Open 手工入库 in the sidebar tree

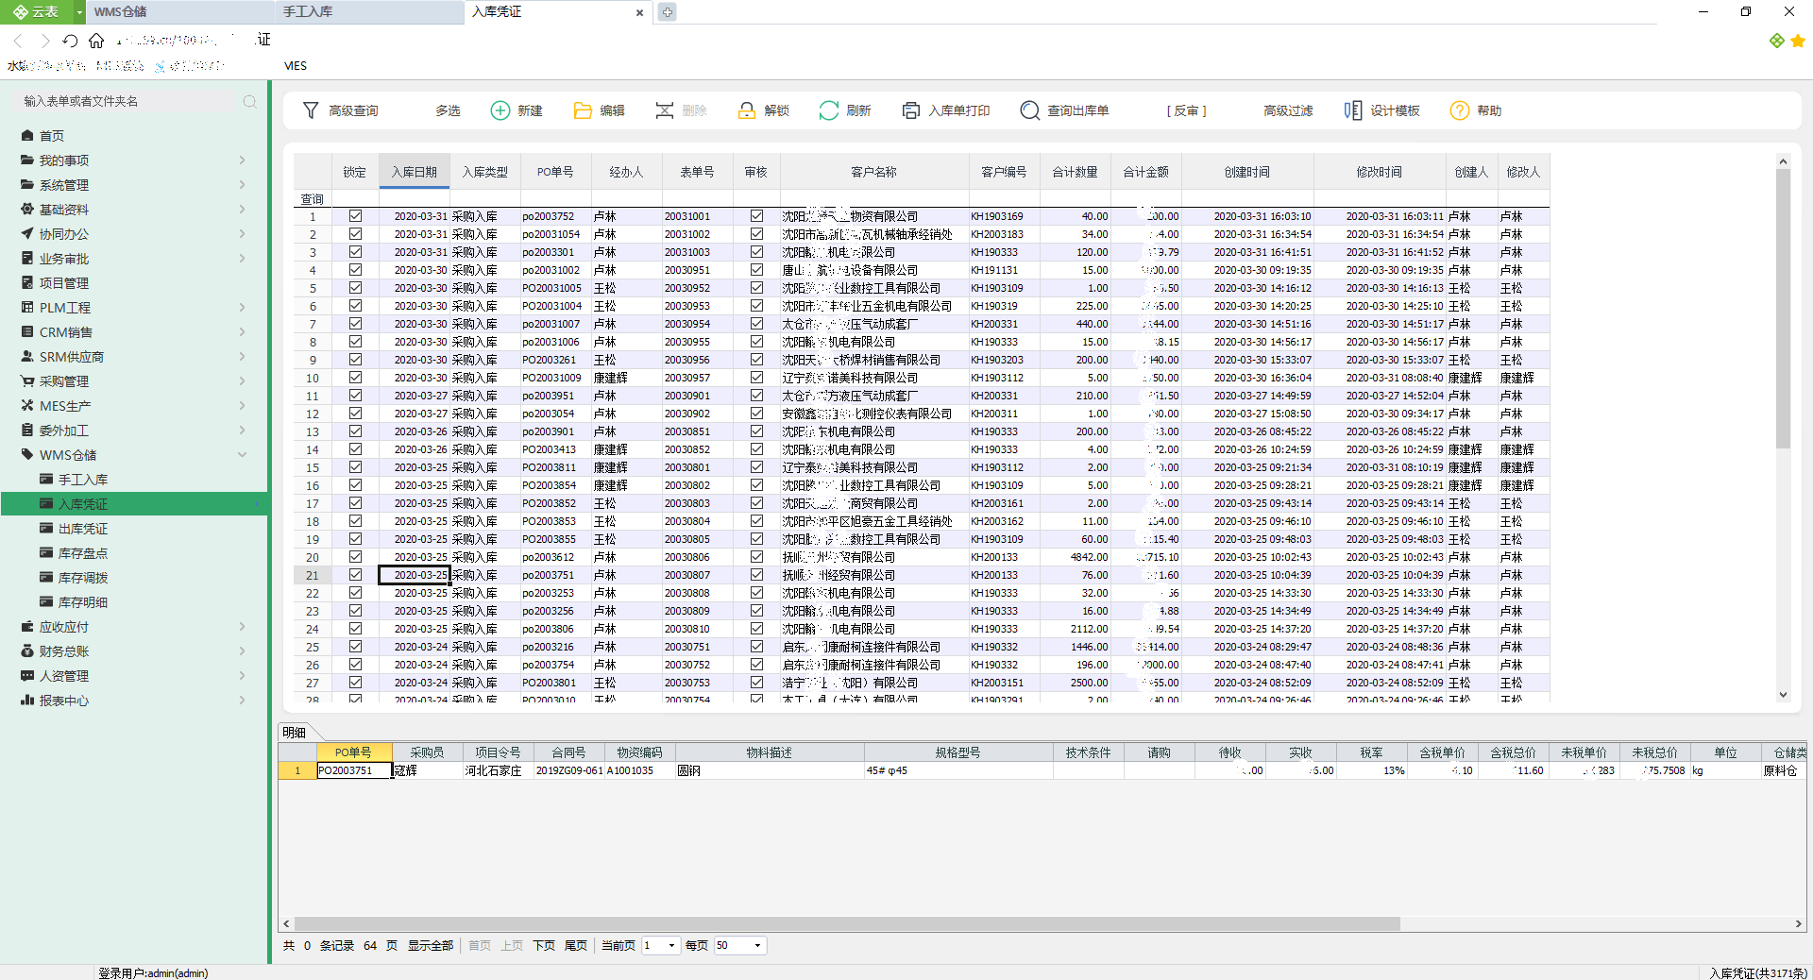point(83,480)
